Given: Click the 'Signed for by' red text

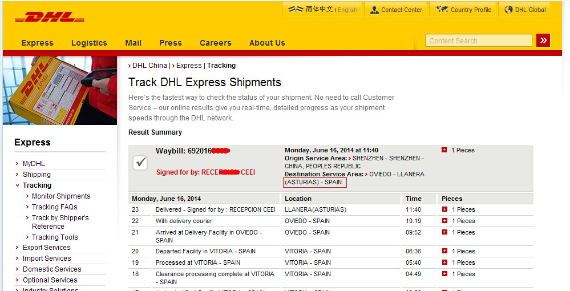Looking at the screenshot, I should [x=205, y=172].
